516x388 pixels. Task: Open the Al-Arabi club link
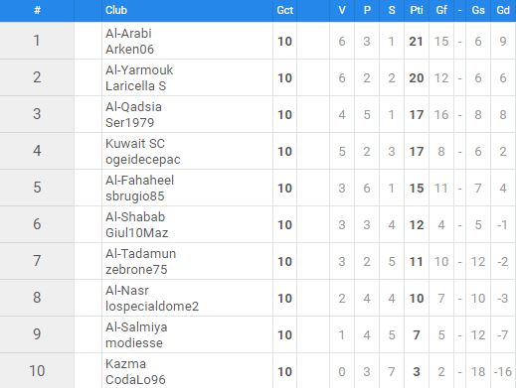click(128, 34)
